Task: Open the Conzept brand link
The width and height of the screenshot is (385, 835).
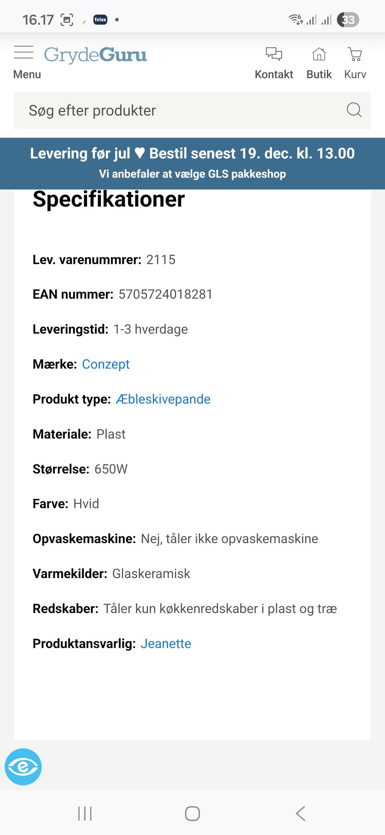Action: (x=106, y=364)
